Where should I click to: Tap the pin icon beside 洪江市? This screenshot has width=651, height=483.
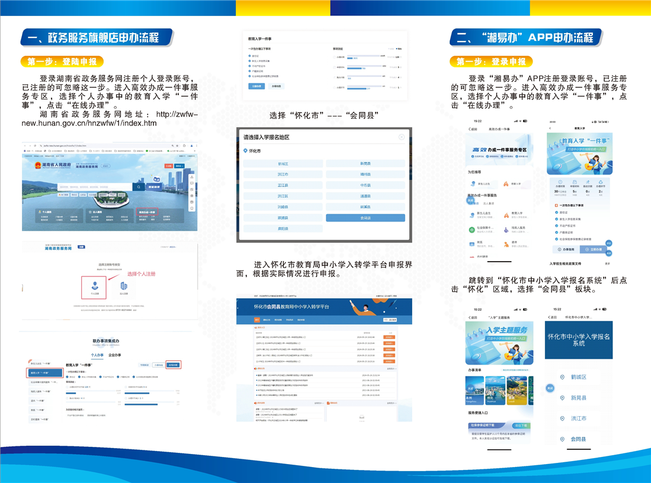pos(562,418)
